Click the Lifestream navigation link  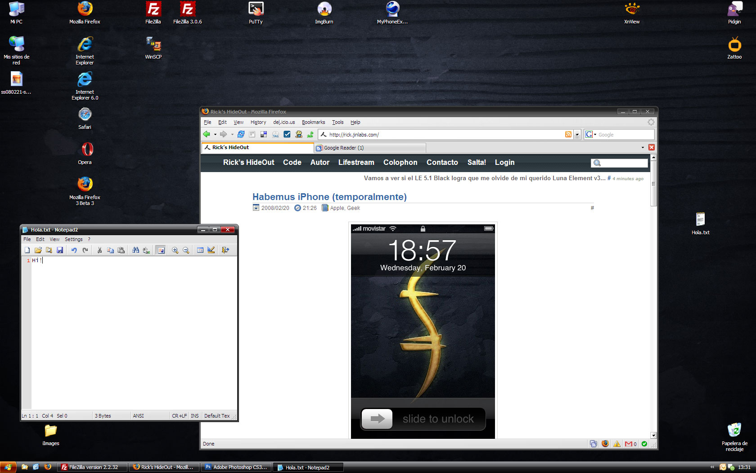(x=356, y=162)
